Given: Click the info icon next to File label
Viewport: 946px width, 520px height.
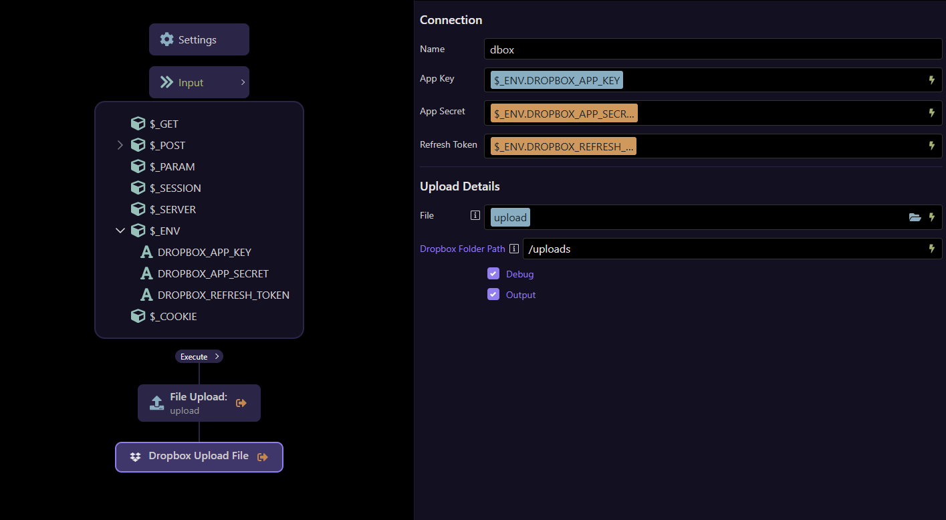Looking at the screenshot, I should point(475,215).
